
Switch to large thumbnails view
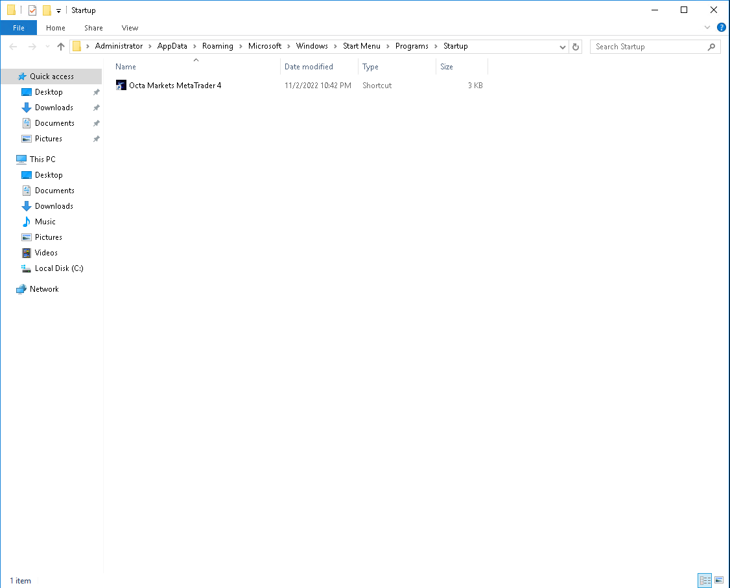tap(718, 580)
